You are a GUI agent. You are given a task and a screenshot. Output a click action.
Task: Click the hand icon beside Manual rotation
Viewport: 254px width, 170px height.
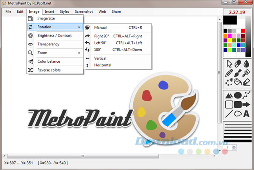coord(87,27)
